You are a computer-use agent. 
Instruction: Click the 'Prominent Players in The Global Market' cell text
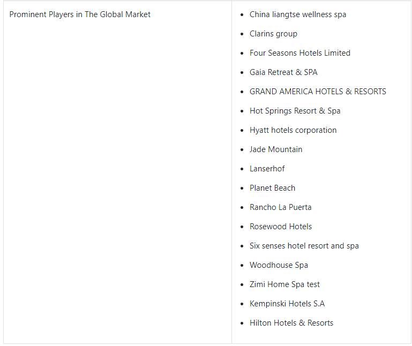[80, 14]
